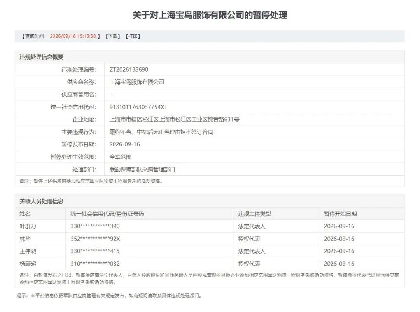The height and width of the screenshot is (312, 420).
Task: Click the 暂停开始日期 column header
Action: tap(340, 214)
